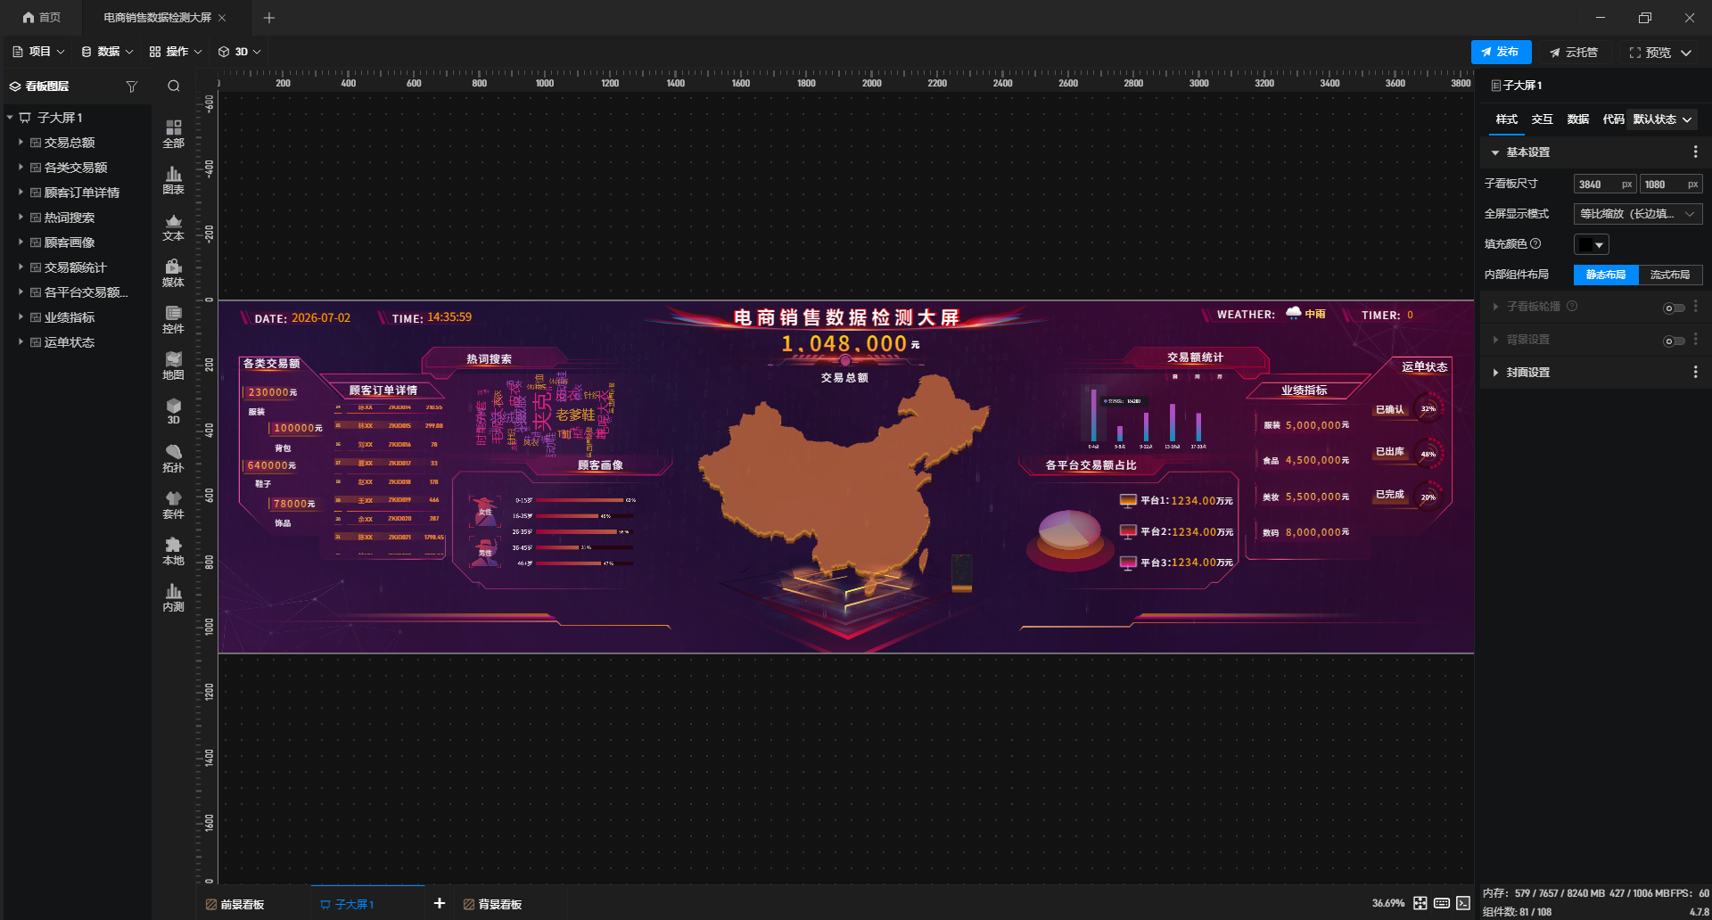
Task: Expand the 交易总额 layer
Action: [21, 142]
